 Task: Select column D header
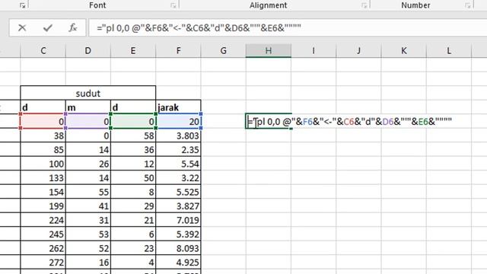pyautogui.click(x=88, y=51)
